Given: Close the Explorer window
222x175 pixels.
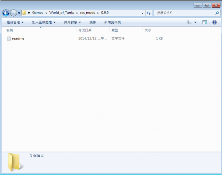Looking at the screenshot, I should [x=216, y=6].
